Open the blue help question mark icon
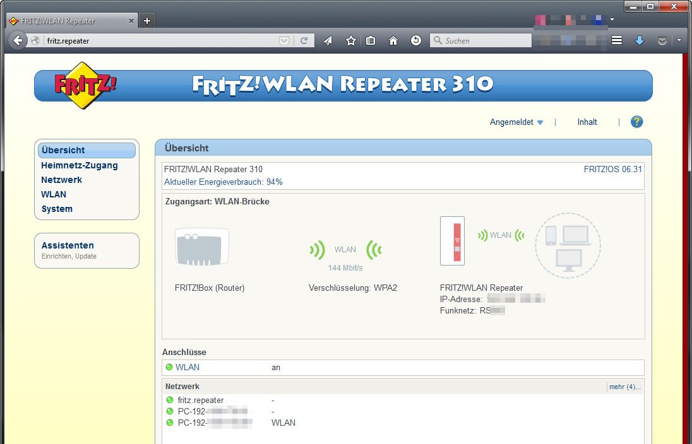Image resolution: width=692 pixels, height=444 pixels. 636,122
